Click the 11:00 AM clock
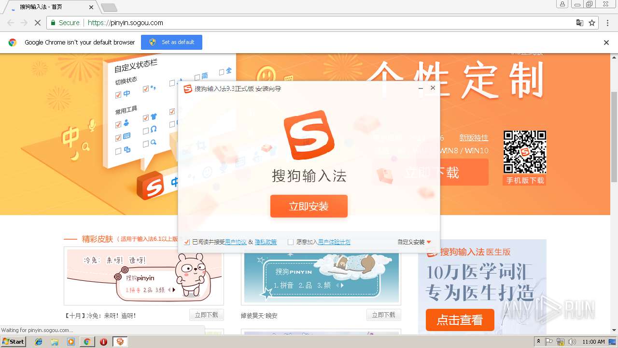This screenshot has width=618, height=348. point(593,342)
